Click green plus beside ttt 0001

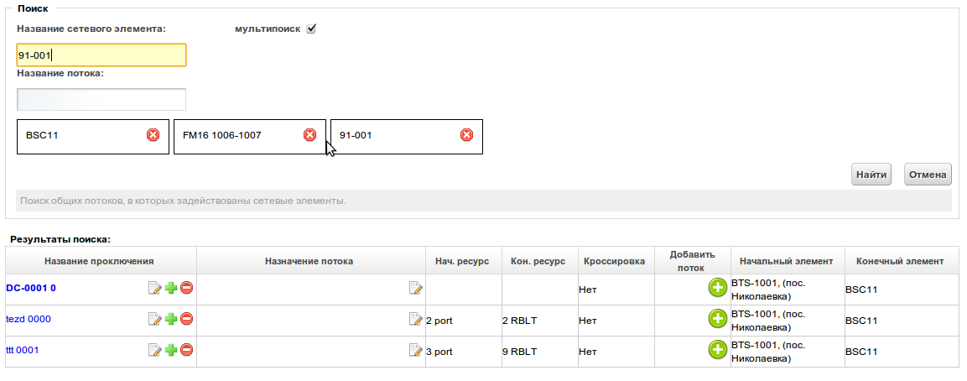tap(171, 350)
